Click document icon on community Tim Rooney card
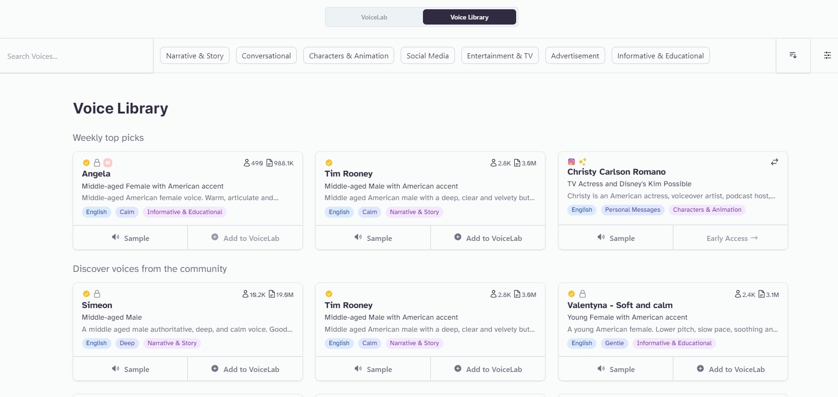This screenshot has width=838, height=397. 517,294
